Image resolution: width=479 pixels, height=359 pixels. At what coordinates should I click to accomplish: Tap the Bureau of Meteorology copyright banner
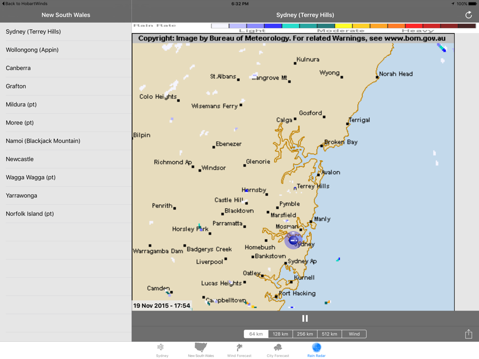pyautogui.click(x=293, y=38)
